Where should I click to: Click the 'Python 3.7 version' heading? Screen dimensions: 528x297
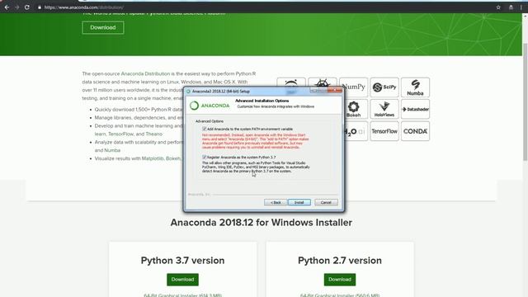(x=182, y=261)
